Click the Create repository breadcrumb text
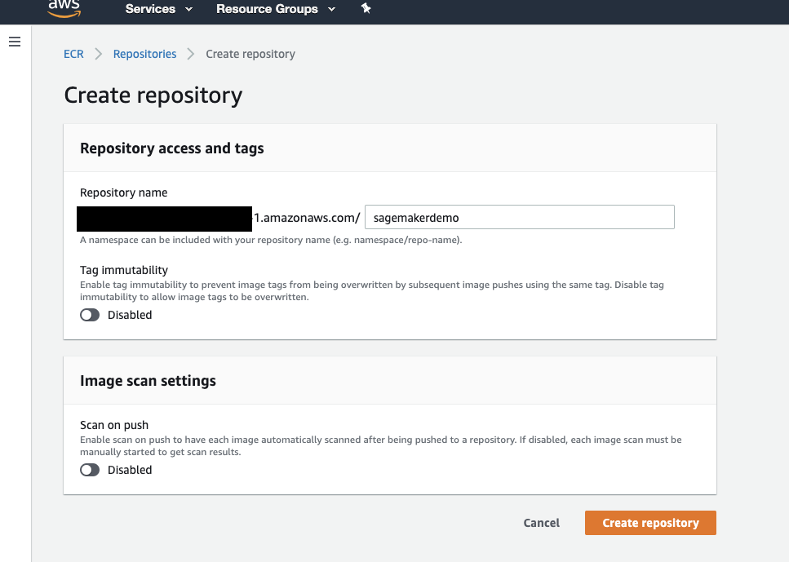This screenshot has width=789, height=562. coord(250,54)
